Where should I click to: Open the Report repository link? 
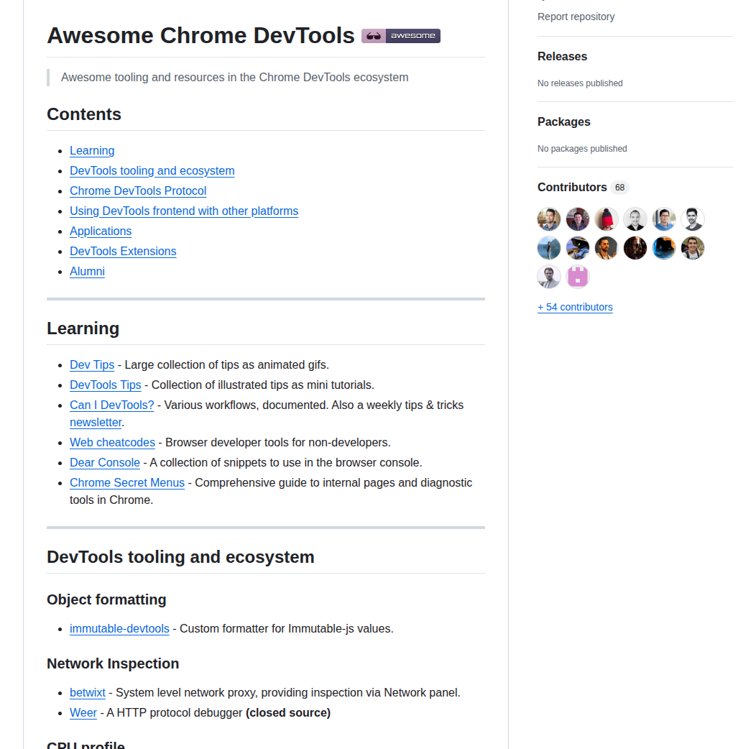(x=576, y=16)
